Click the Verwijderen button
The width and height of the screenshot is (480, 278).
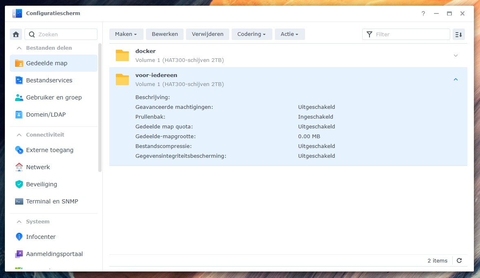pos(208,34)
